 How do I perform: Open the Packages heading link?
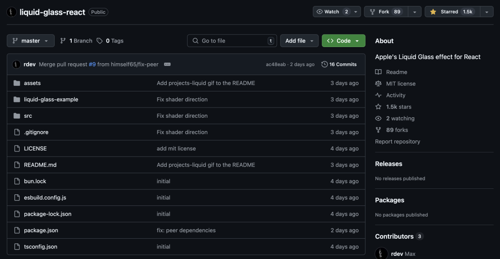pyautogui.click(x=389, y=200)
